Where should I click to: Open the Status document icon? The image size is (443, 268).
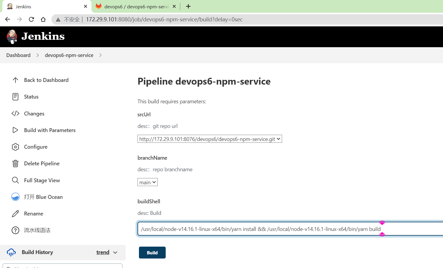coord(15,97)
